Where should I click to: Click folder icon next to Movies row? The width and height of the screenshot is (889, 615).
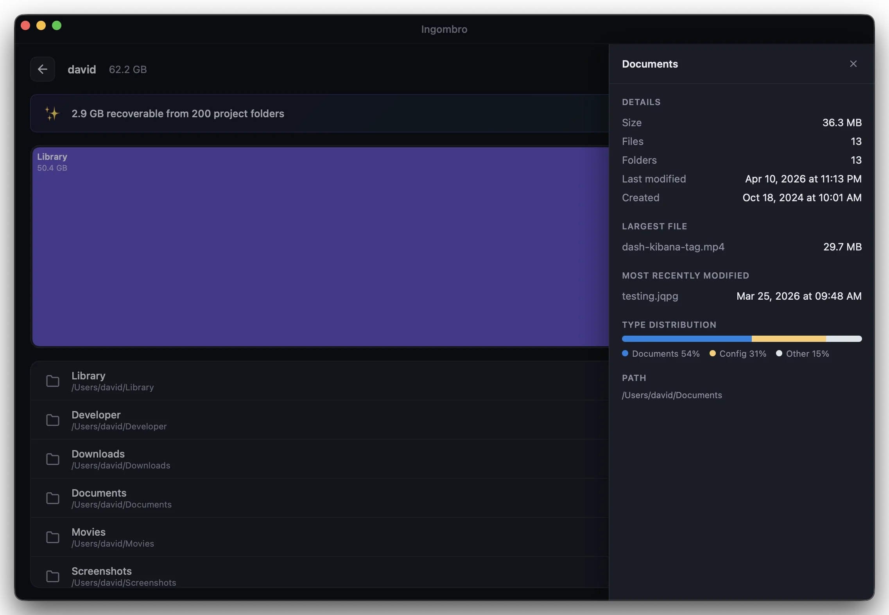pyautogui.click(x=53, y=537)
